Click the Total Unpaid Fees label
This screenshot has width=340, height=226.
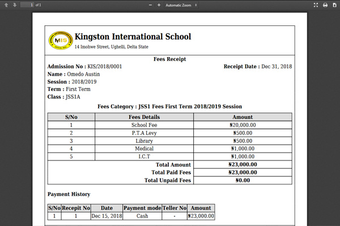168,180
